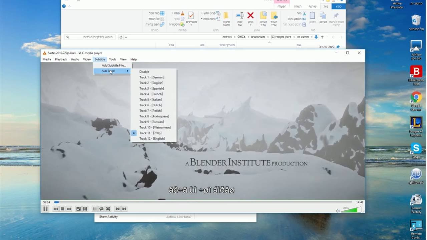Click Copy To icon in Explorer ribbon

coord(264,15)
